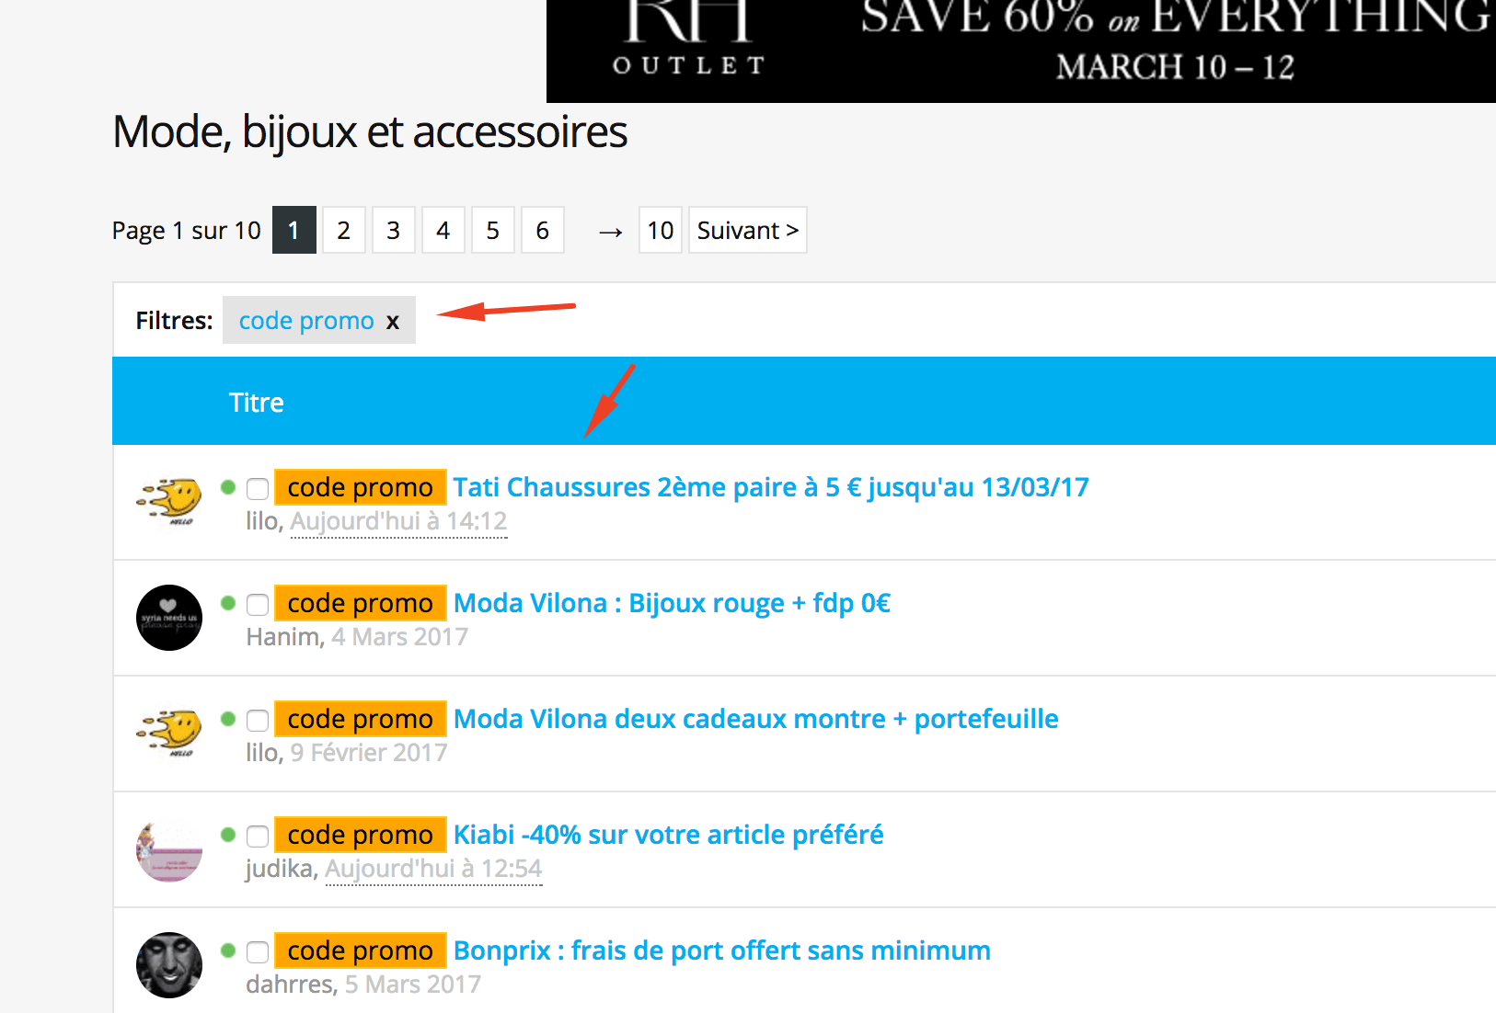This screenshot has height=1013, width=1496.
Task: Click lilo's avatar beside Moda Vilona deux cadeaux
Action: (169, 734)
